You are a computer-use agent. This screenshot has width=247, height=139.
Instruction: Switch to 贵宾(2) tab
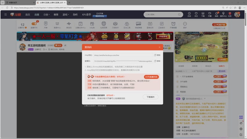208,66
